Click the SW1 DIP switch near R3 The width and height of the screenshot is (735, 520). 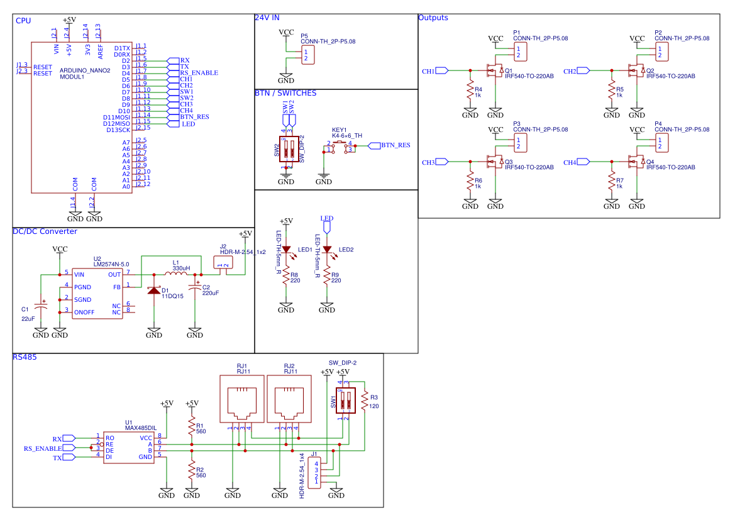346,401
